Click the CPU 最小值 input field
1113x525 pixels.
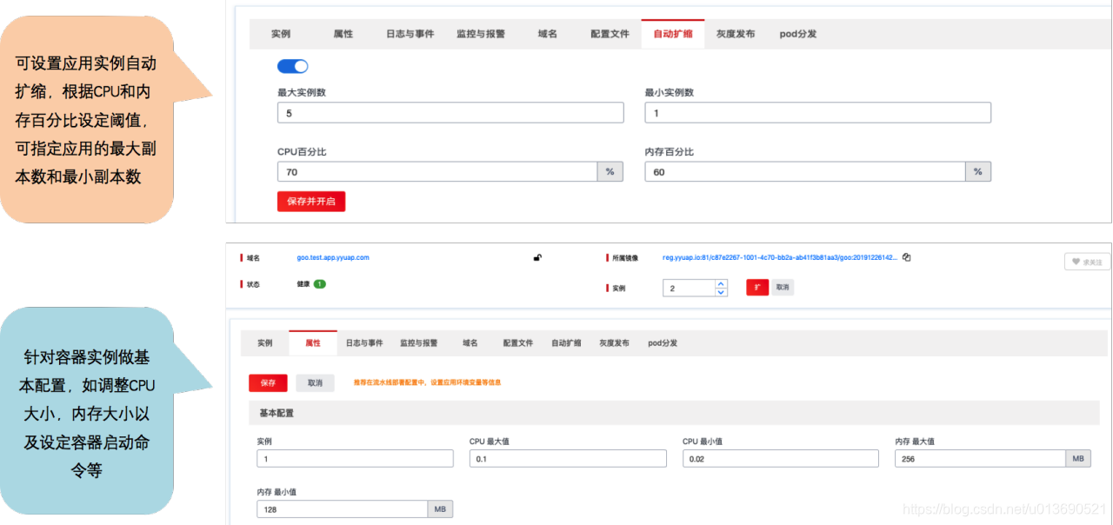point(781,459)
